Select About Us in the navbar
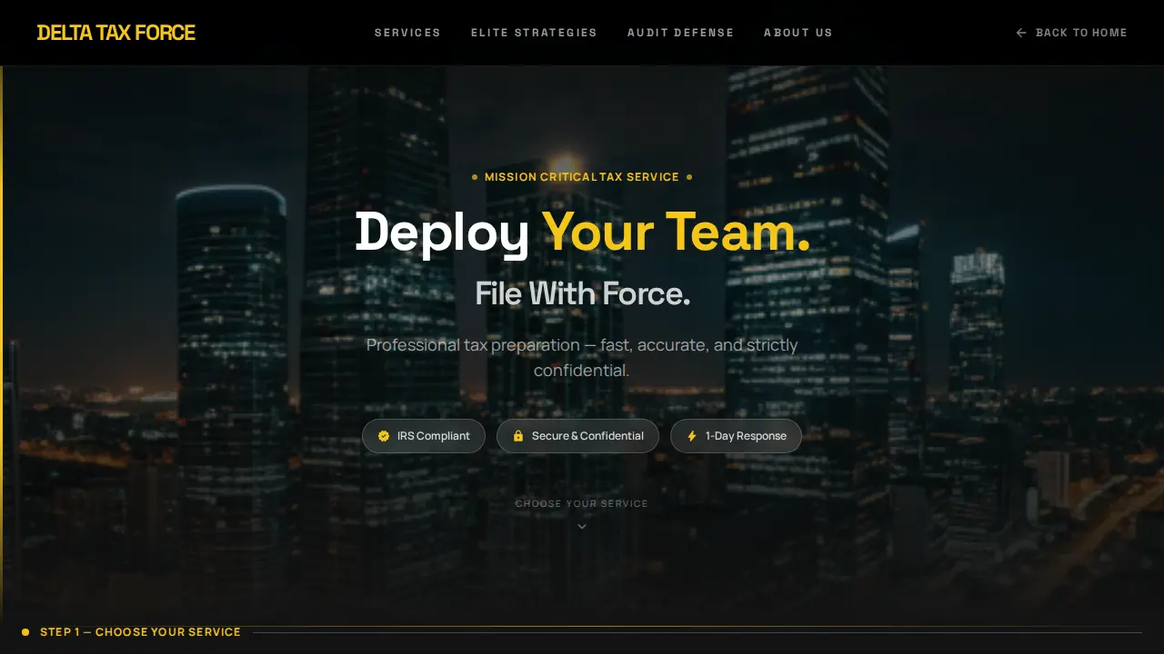Image resolution: width=1164 pixels, height=654 pixels. point(798,33)
